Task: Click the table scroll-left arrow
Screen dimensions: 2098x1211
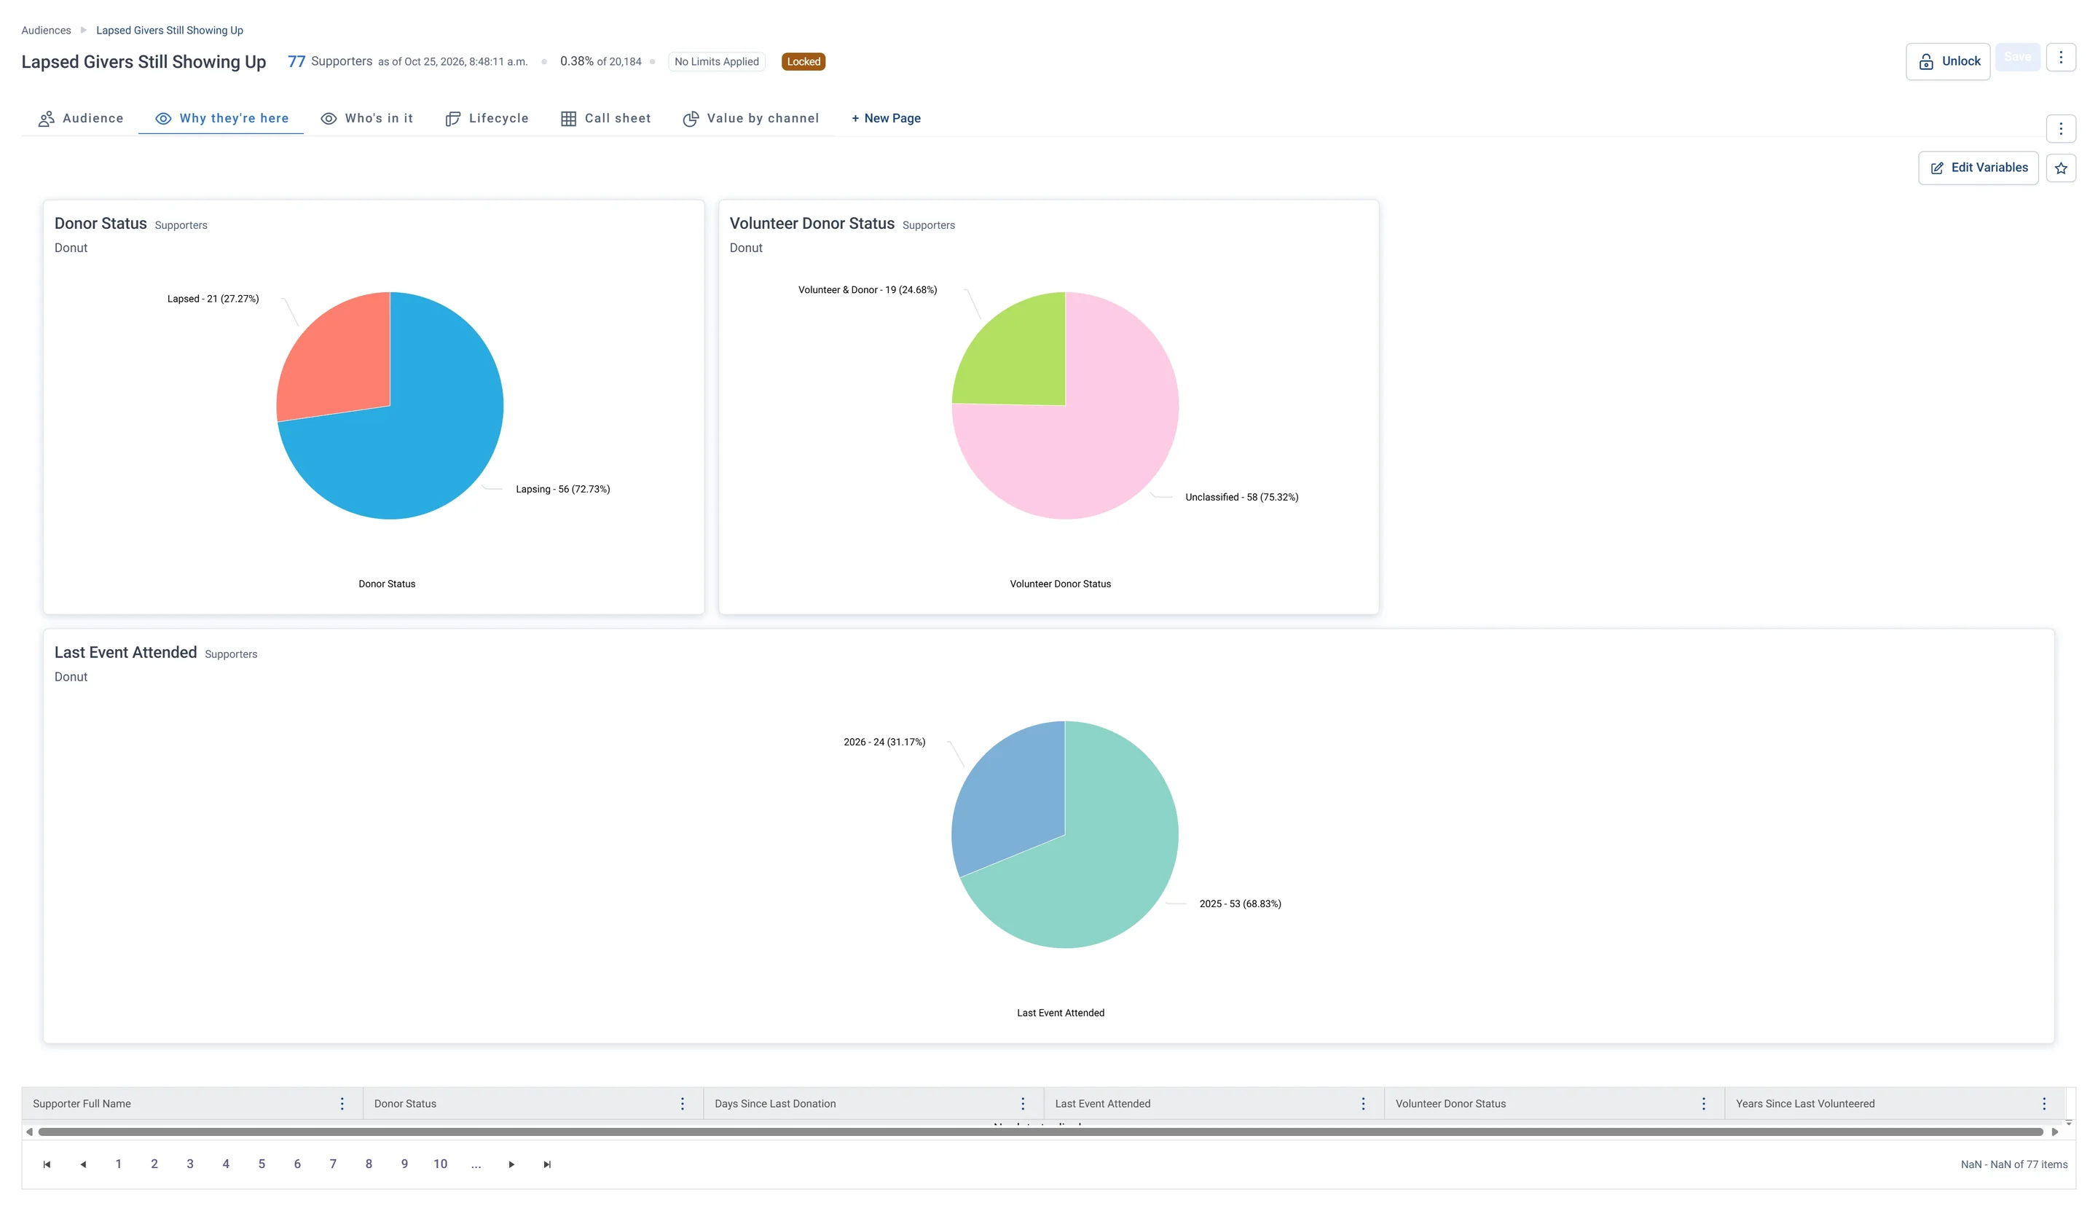Action: [x=29, y=1131]
